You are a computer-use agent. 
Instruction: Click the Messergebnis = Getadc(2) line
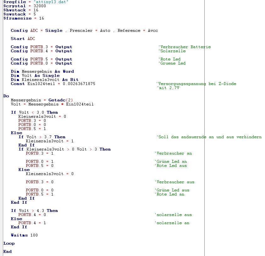tap(42, 100)
